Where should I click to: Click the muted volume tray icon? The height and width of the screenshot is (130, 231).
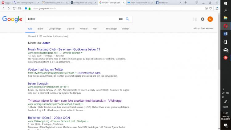[223, 97]
